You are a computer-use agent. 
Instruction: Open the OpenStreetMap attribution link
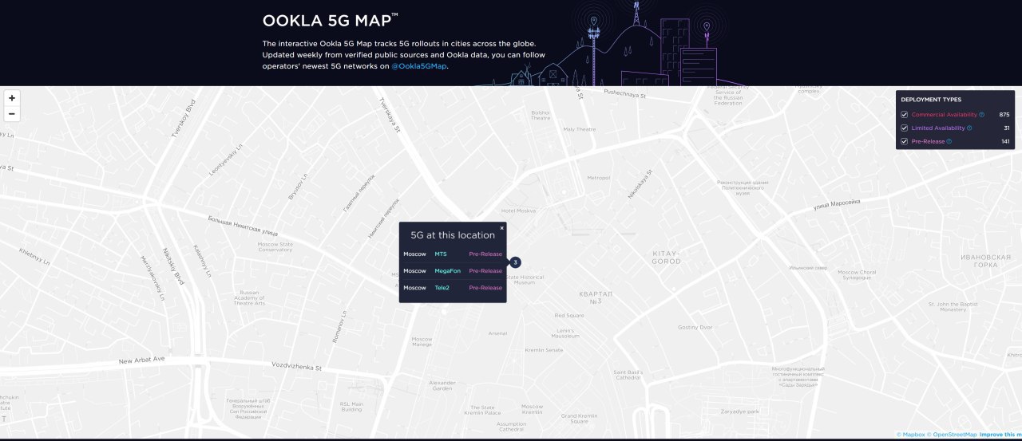click(x=953, y=435)
